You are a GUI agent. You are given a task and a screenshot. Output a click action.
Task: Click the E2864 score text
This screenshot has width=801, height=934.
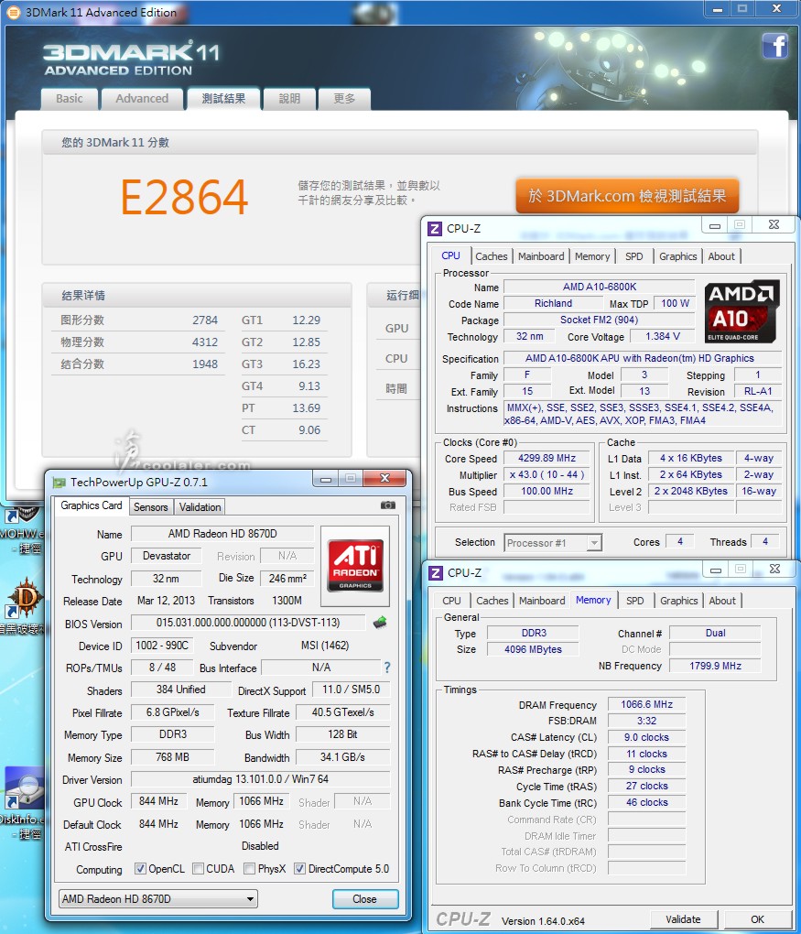coord(184,197)
